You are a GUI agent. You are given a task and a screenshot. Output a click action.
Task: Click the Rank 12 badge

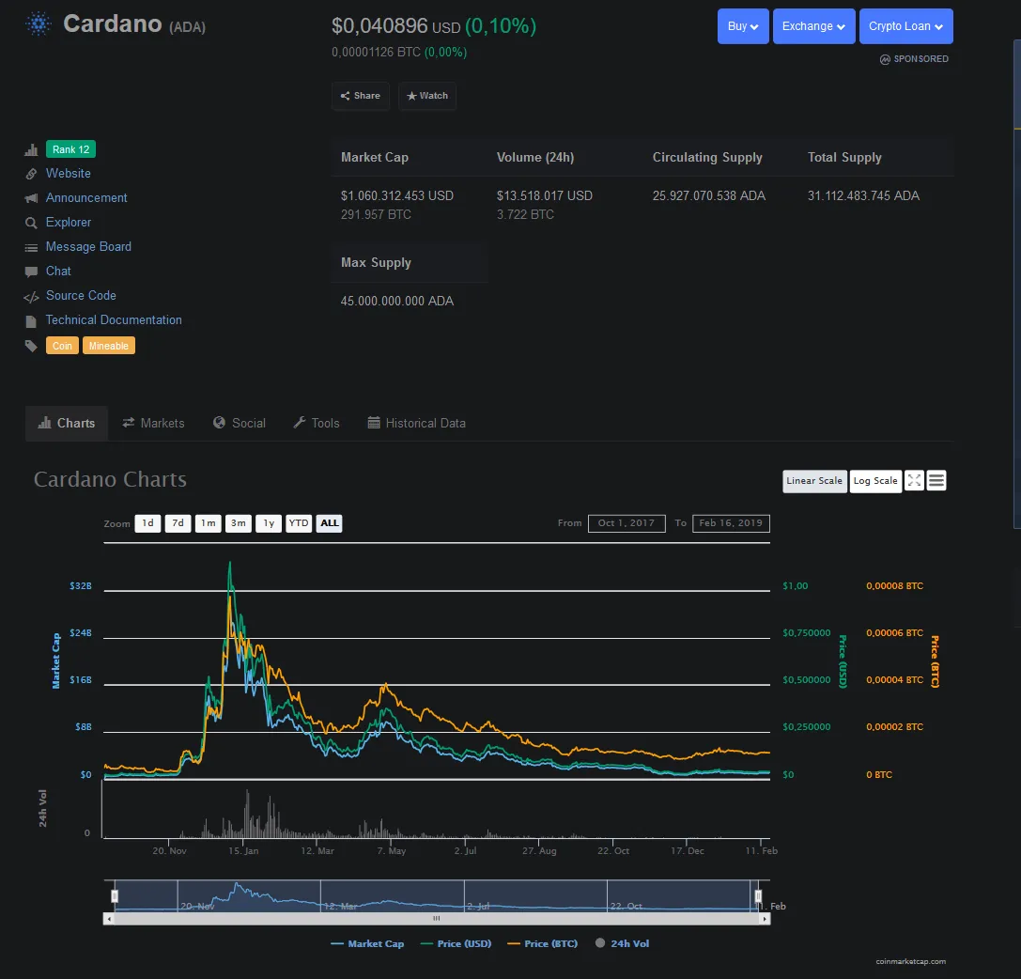click(71, 149)
